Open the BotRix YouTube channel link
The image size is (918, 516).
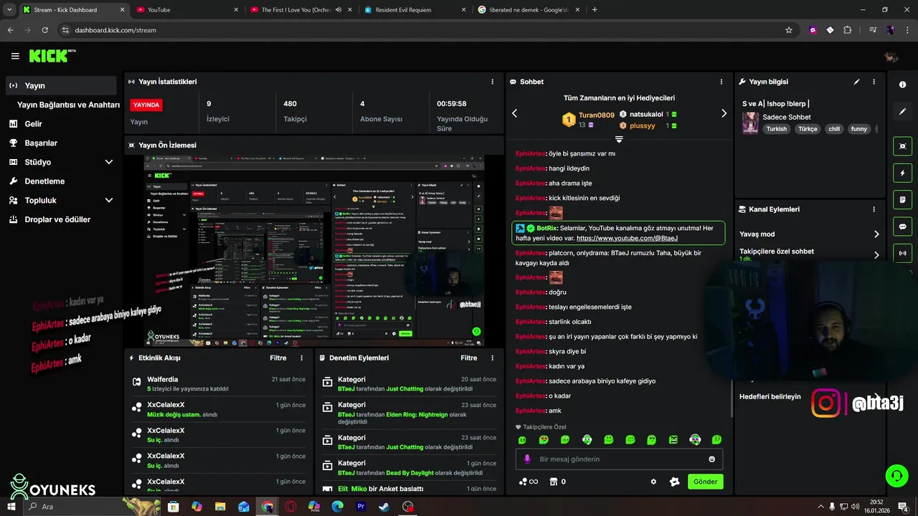pyautogui.click(x=627, y=238)
